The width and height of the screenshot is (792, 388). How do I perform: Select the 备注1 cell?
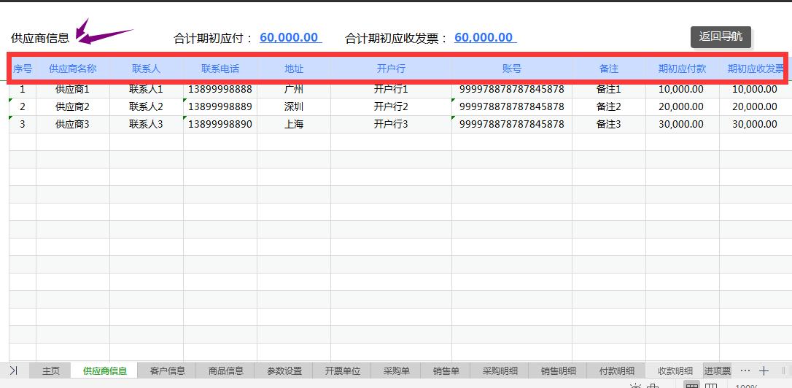[609, 90]
